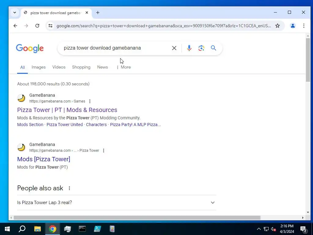Viewport: 313px width, 235px height.
Task: Open a new tab with the plus button
Action: click(98, 13)
